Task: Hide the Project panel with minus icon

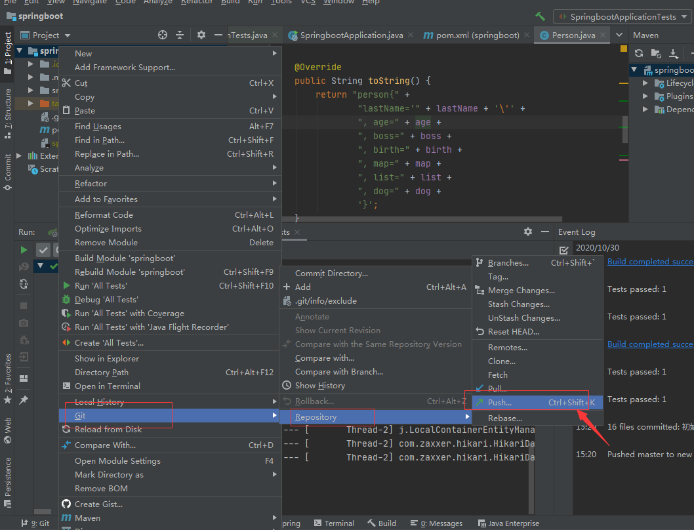Action: coord(218,35)
